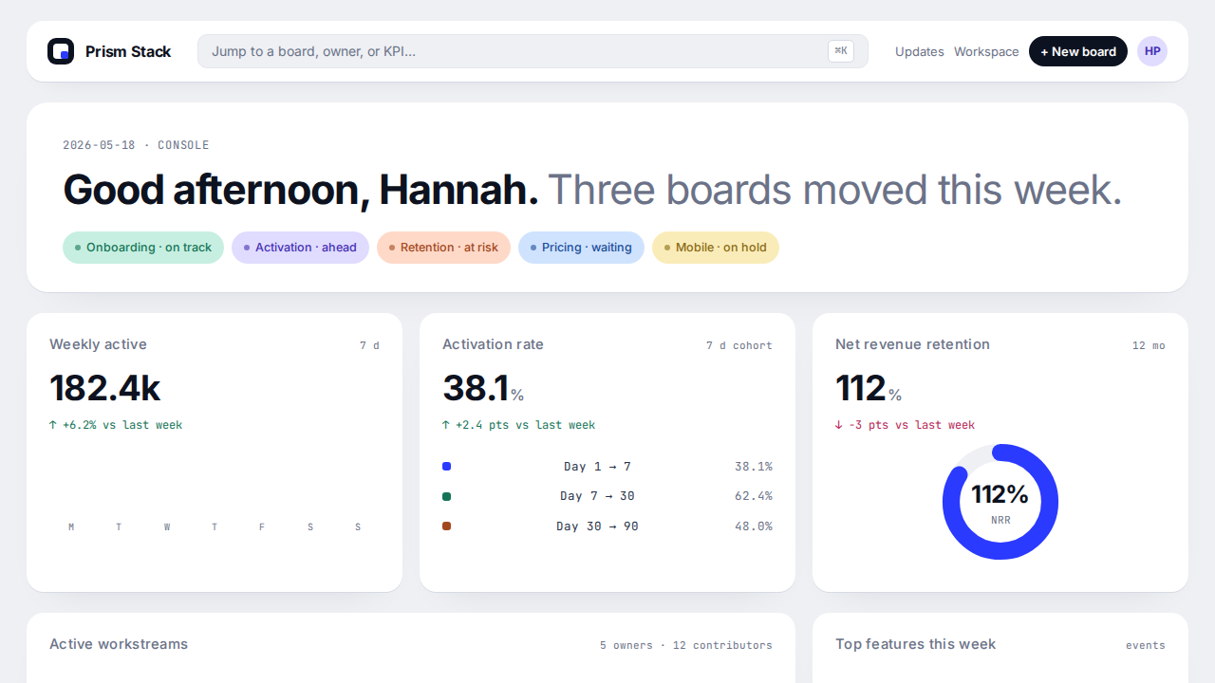Viewport: 1215px width, 683px height.
Task: Focus the 'Jump to a board' search field
Action: (x=533, y=51)
